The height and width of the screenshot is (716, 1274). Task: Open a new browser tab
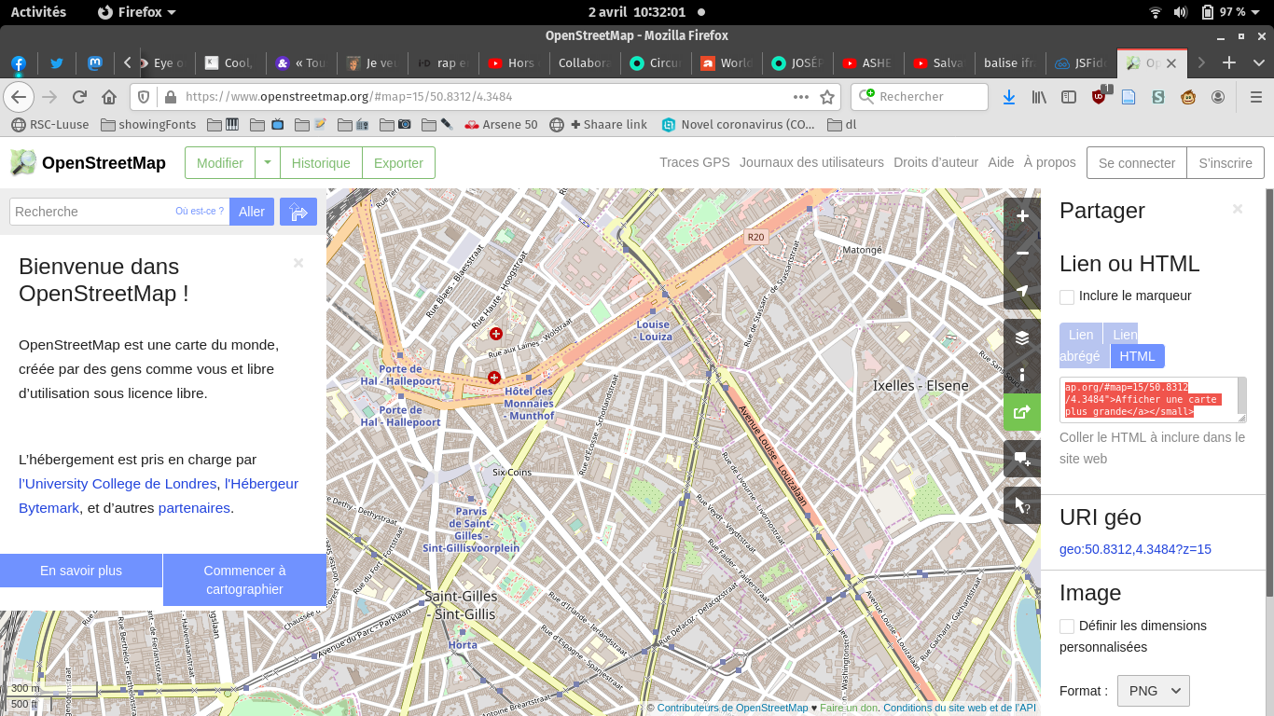point(1229,63)
